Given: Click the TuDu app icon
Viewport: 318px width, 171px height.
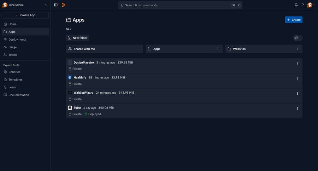Looking at the screenshot, I should (x=70, y=108).
